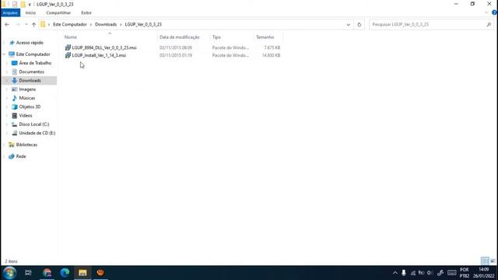Open the touch keyboard tray icon
498x280 pixels.
[451, 273]
